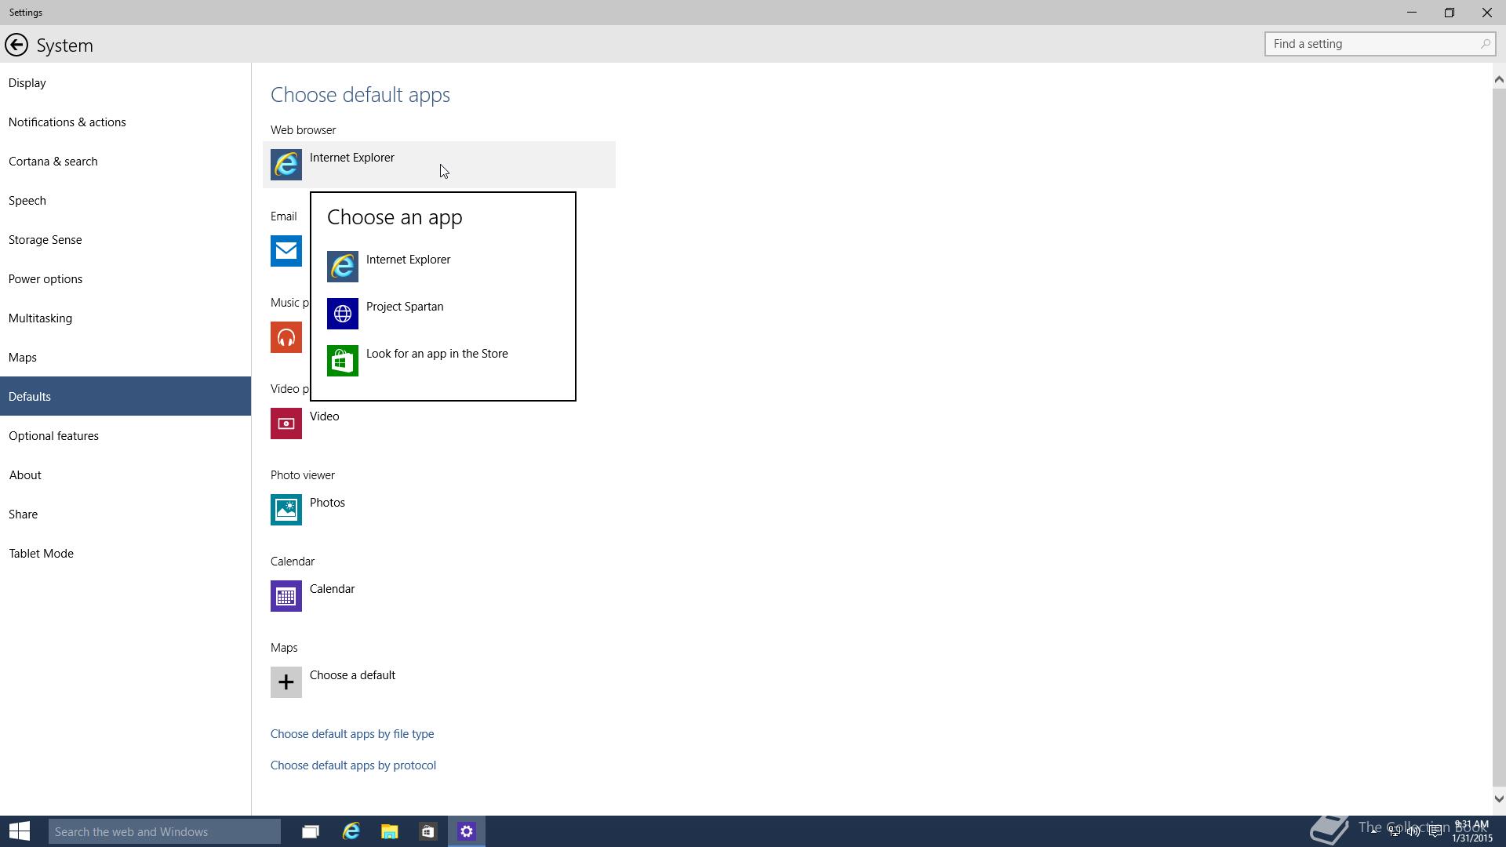The width and height of the screenshot is (1506, 847).
Task: Click the taskbar clock and date
Action: [x=1472, y=831]
